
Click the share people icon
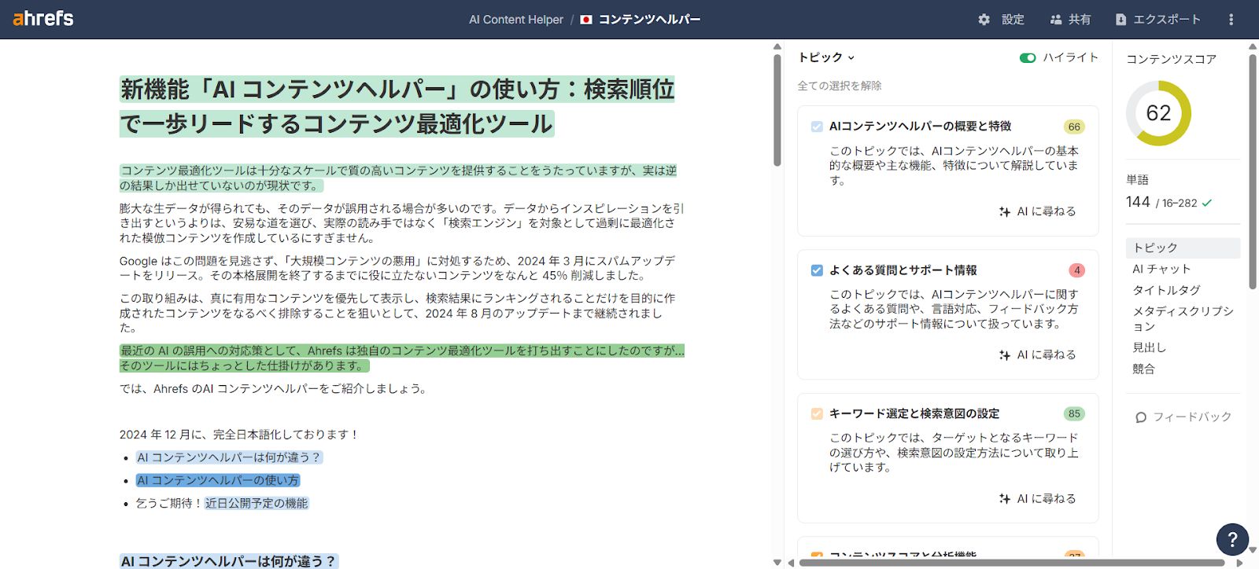(x=1056, y=20)
